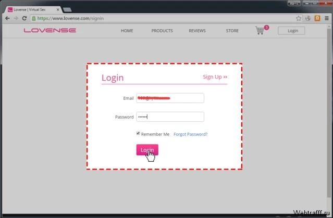333x218 pixels.
Task: Go back using the browser back arrow
Action: click(x=7, y=18)
